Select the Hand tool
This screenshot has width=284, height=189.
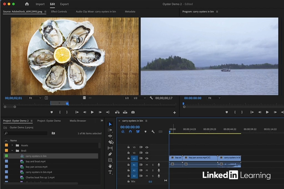tap(110, 166)
